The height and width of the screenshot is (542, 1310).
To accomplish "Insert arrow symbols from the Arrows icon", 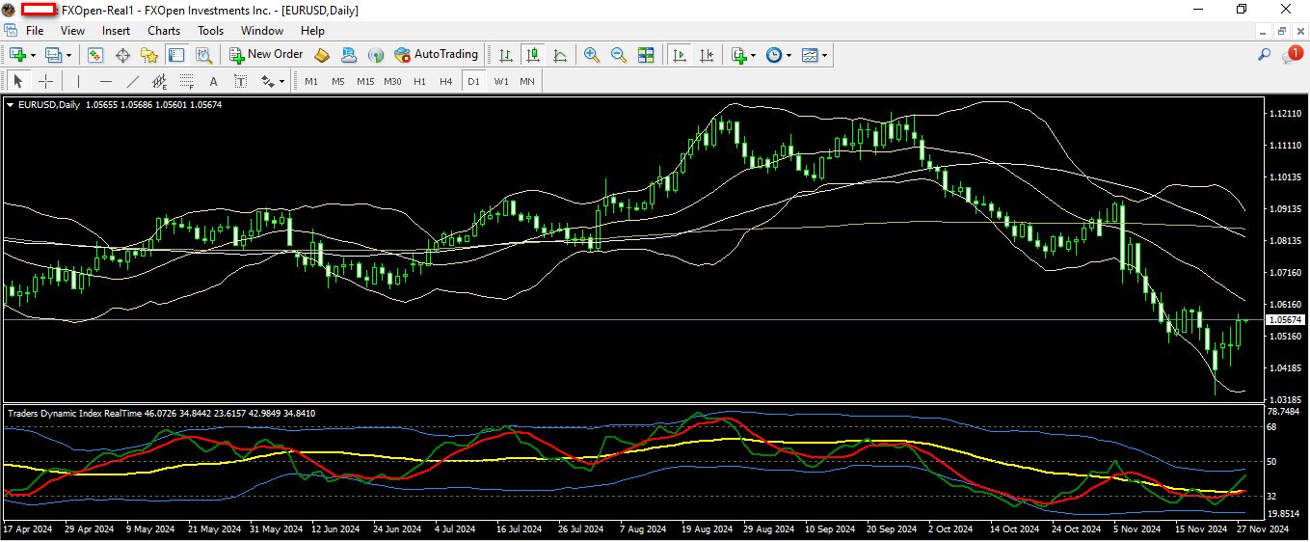I will click(x=267, y=81).
